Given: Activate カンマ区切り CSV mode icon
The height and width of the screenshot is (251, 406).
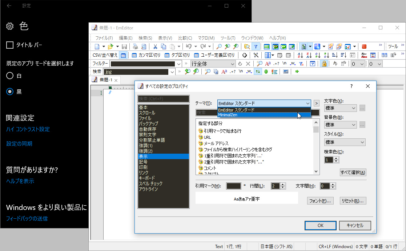Looking at the screenshot, I should coord(134,55).
